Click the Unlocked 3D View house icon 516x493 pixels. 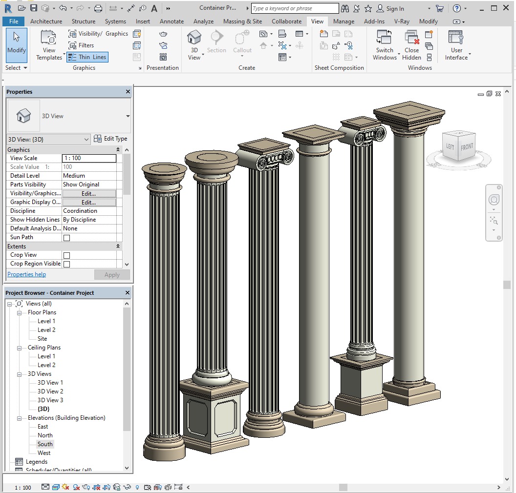click(116, 487)
